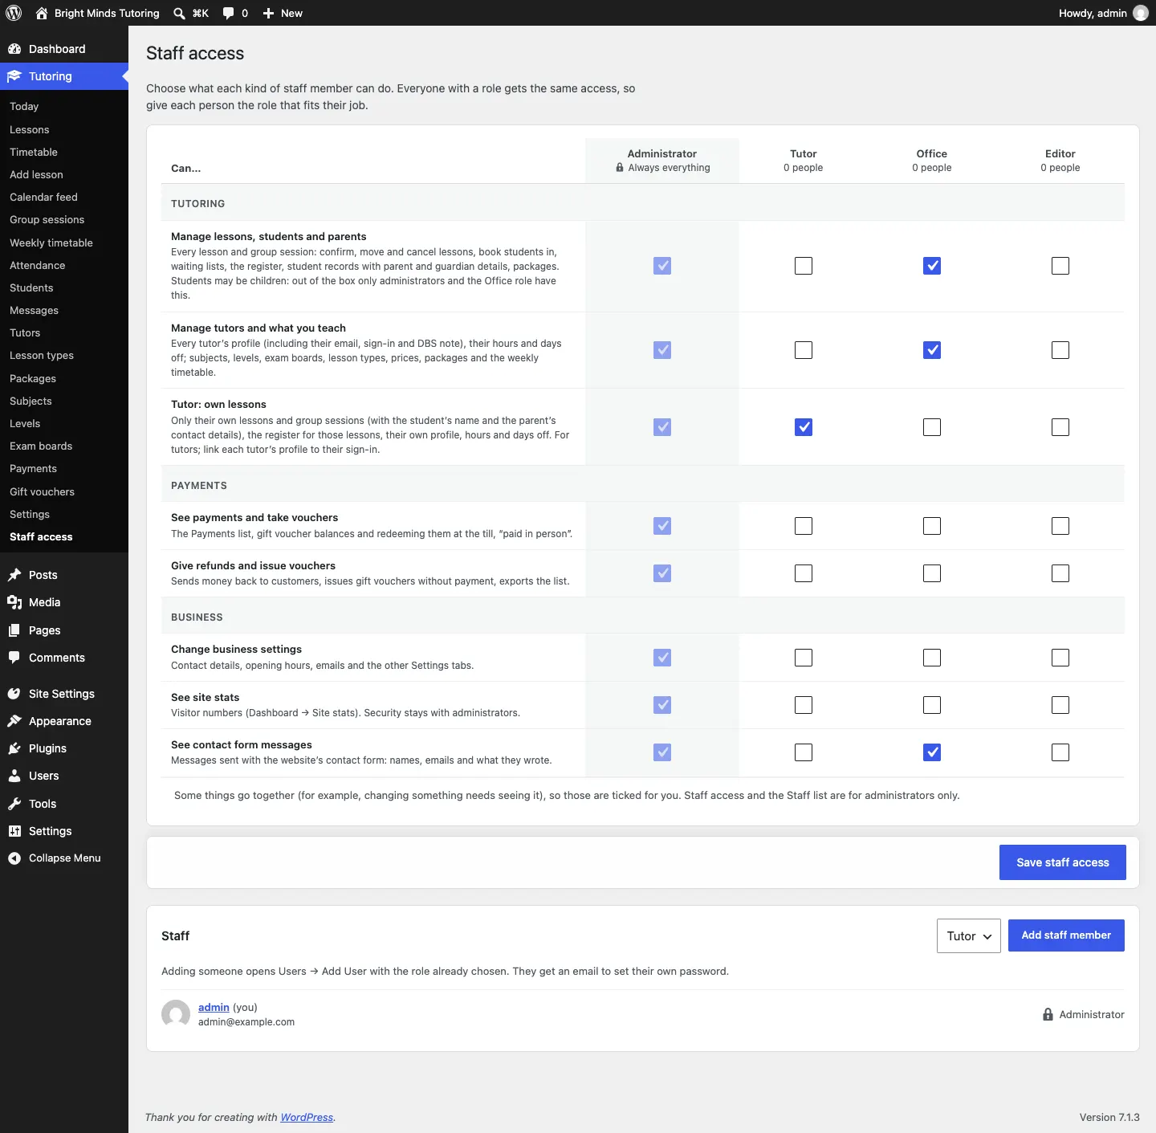
Task: Click the Posts pin icon
Action: coord(14,575)
